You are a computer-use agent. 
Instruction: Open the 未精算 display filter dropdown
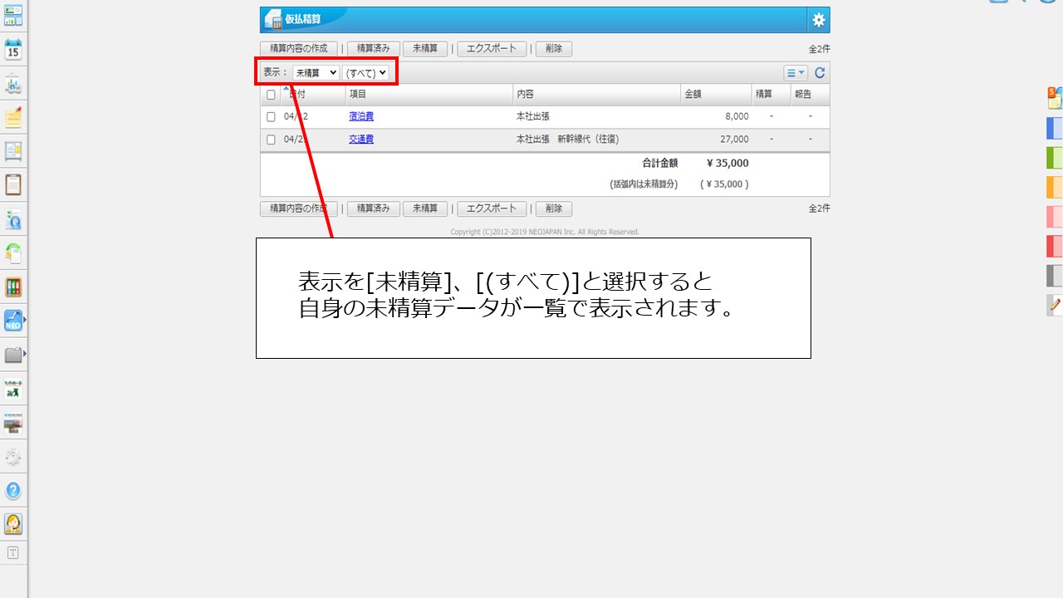[x=316, y=73]
